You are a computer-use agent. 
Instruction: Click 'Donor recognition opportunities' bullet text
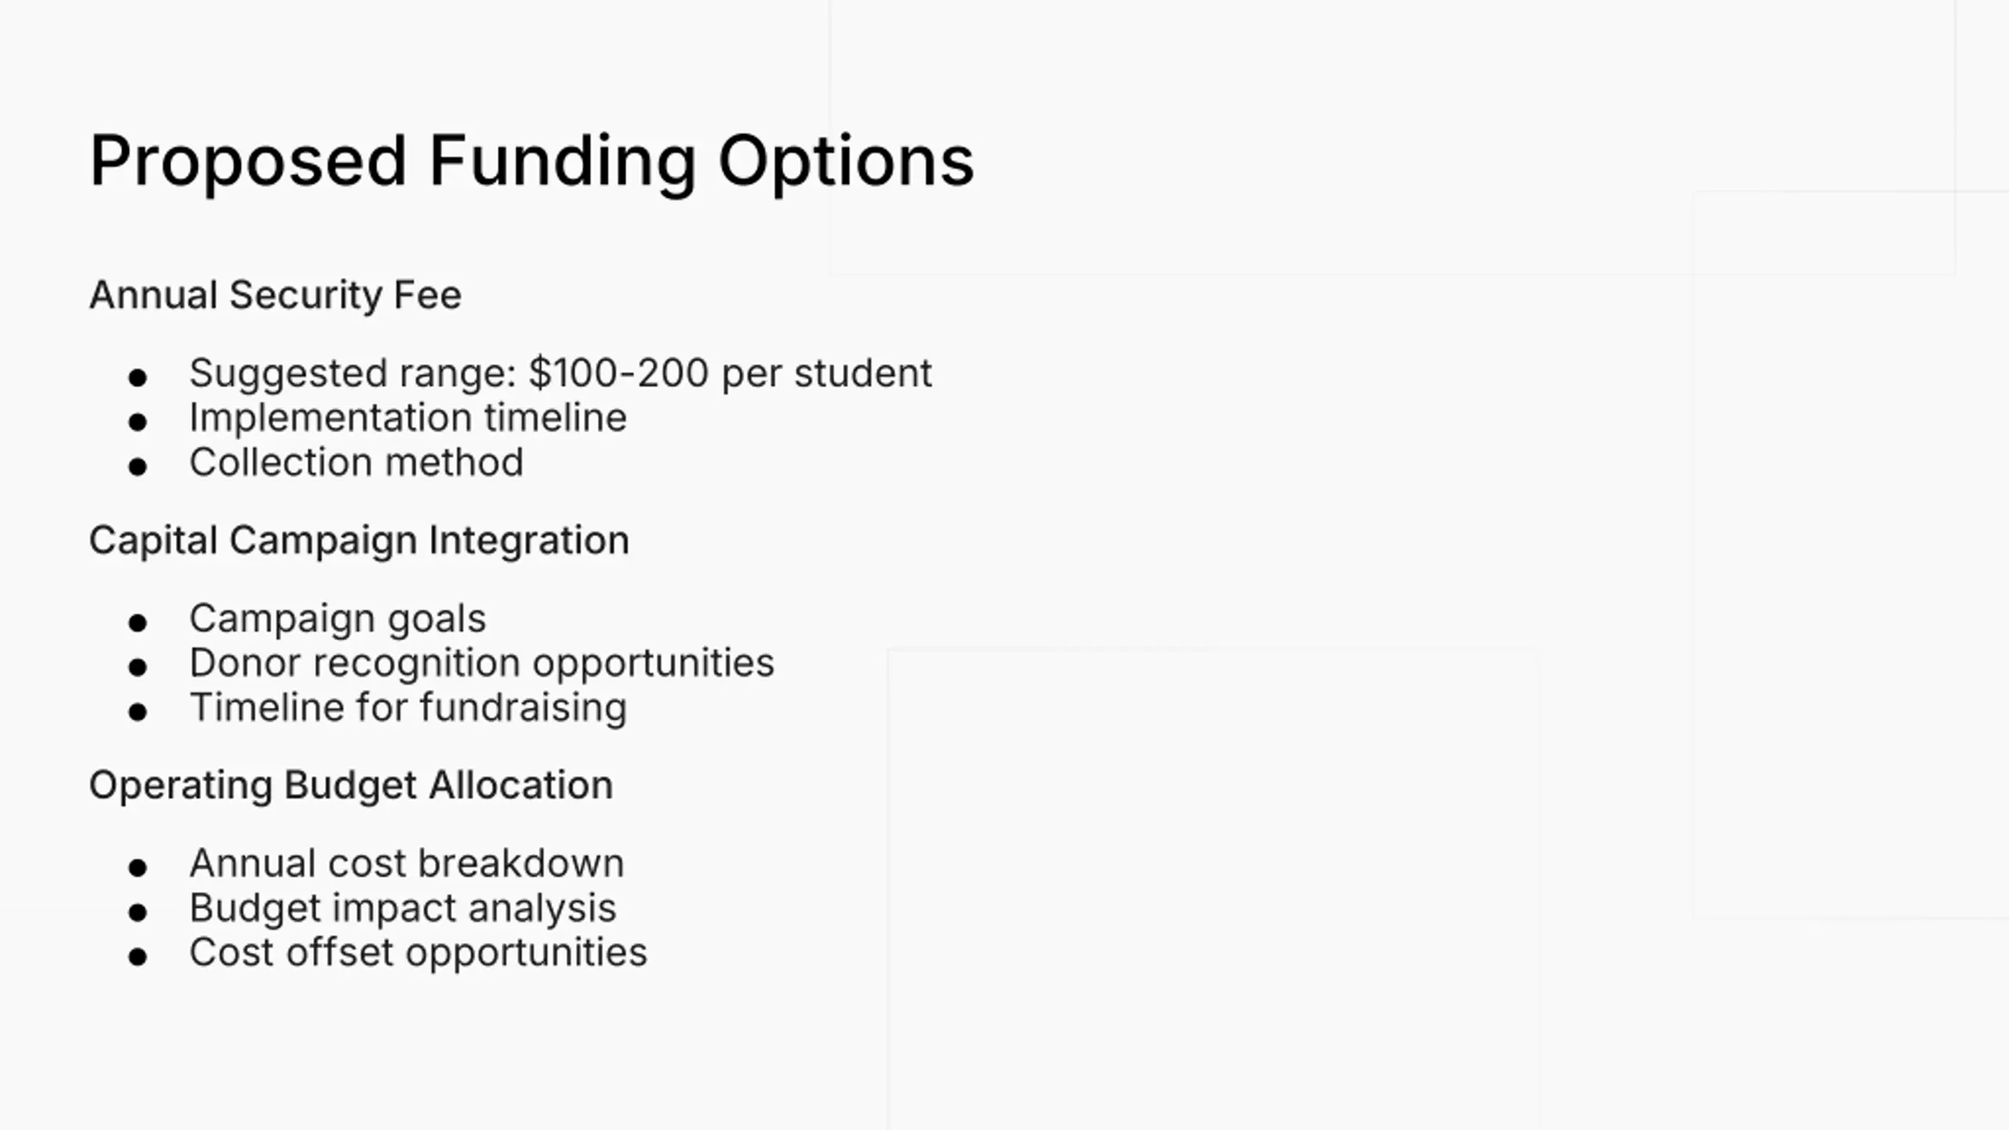click(x=482, y=663)
